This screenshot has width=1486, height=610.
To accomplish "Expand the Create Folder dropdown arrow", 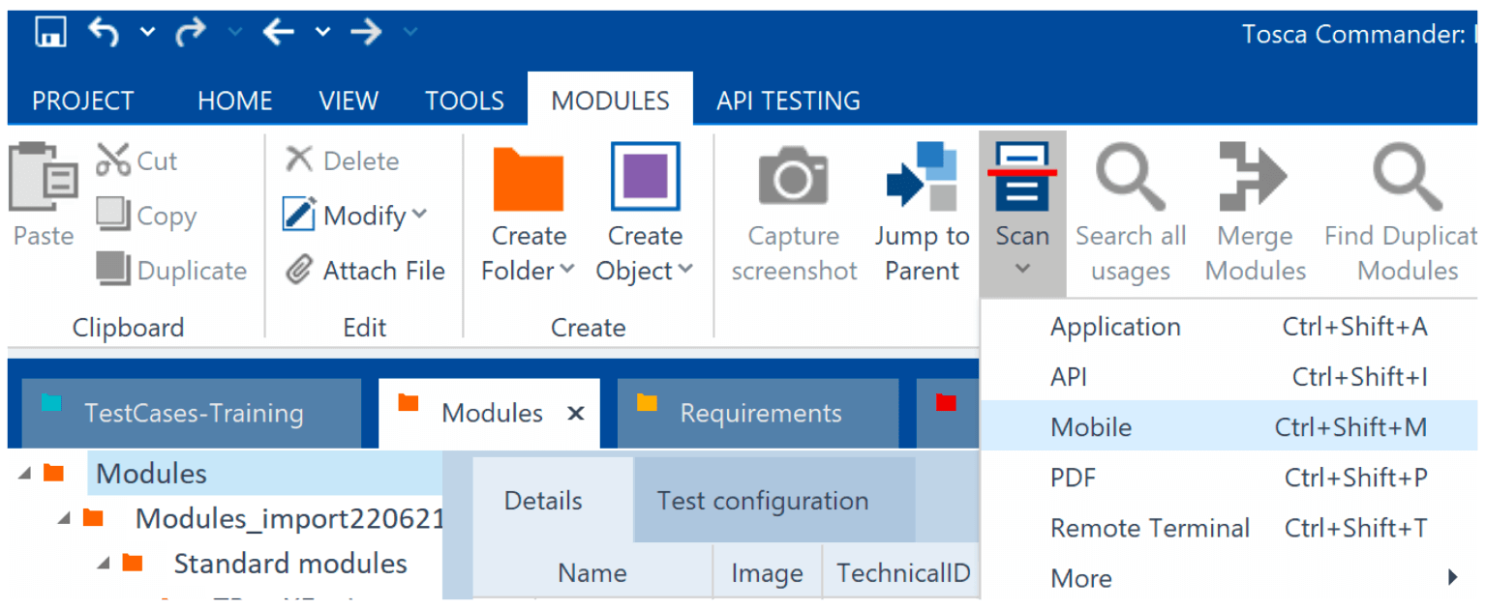I will 567,270.
